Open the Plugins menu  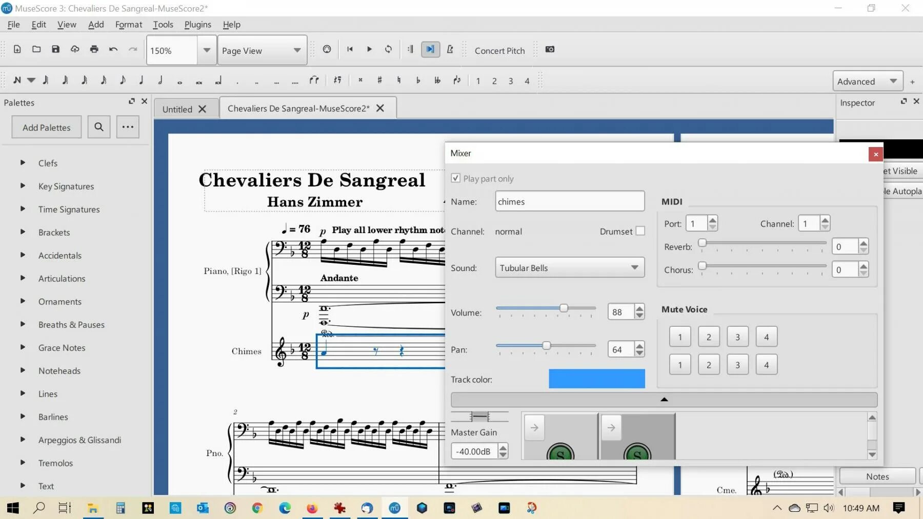(197, 25)
